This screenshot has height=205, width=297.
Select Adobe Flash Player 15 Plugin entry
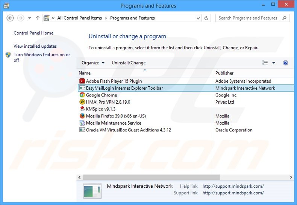[x=114, y=81]
